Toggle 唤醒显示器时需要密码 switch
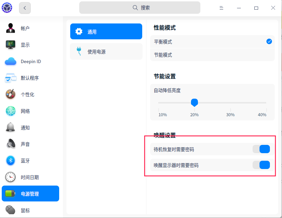Image resolution: width=282 pixels, height=218 pixels. 261,165
